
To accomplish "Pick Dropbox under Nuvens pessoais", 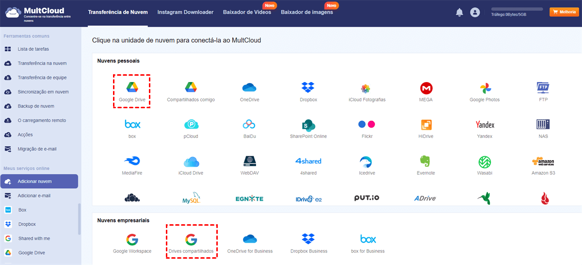I will click(x=308, y=87).
